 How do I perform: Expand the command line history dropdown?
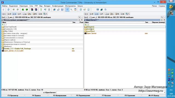[165, 93]
